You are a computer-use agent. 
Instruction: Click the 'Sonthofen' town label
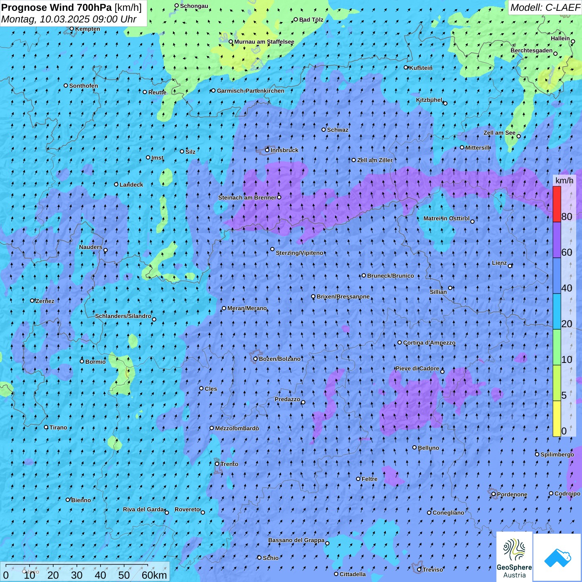[84, 86]
